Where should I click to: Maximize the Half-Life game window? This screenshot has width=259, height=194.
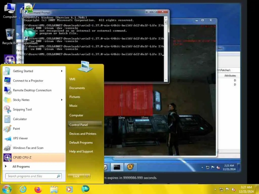point(203,20)
